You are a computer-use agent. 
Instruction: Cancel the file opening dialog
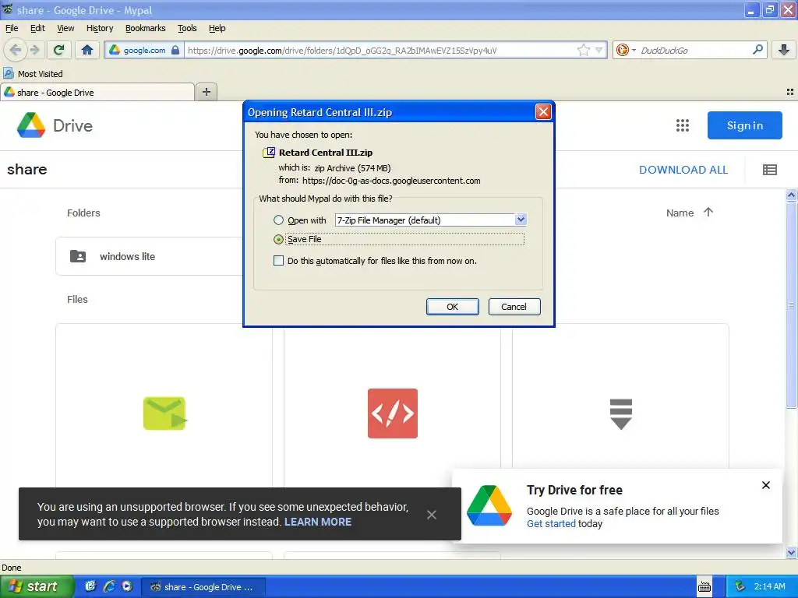(x=514, y=307)
